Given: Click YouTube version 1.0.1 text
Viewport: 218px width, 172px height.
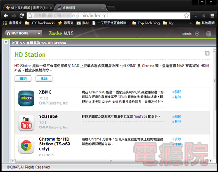Looking at the screenshot, I should 43,123.
